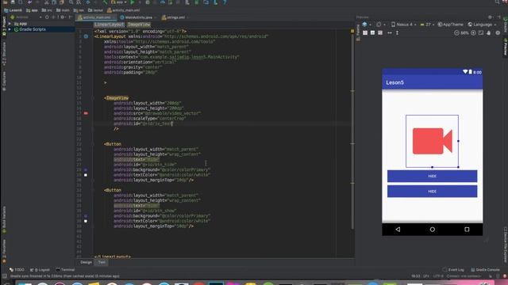The width and height of the screenshot is (508, 285).
Task: Switch to the MainActivity.java tab
Action: point(138,17)
